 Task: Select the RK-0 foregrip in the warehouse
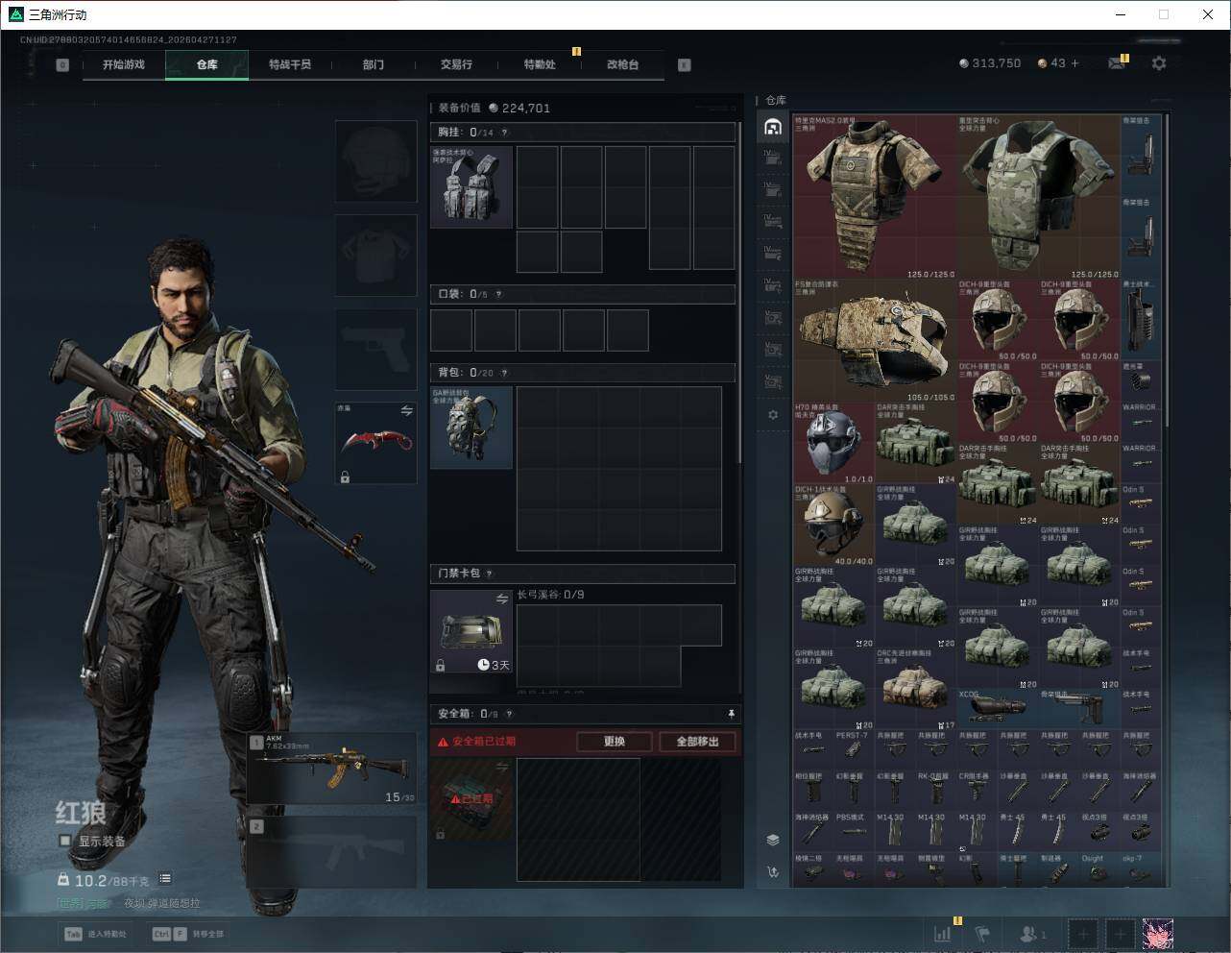pyautogui.click(x=935, y=792)
